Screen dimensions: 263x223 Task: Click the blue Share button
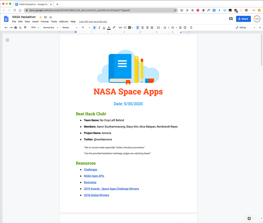click(x=243, y=19)
